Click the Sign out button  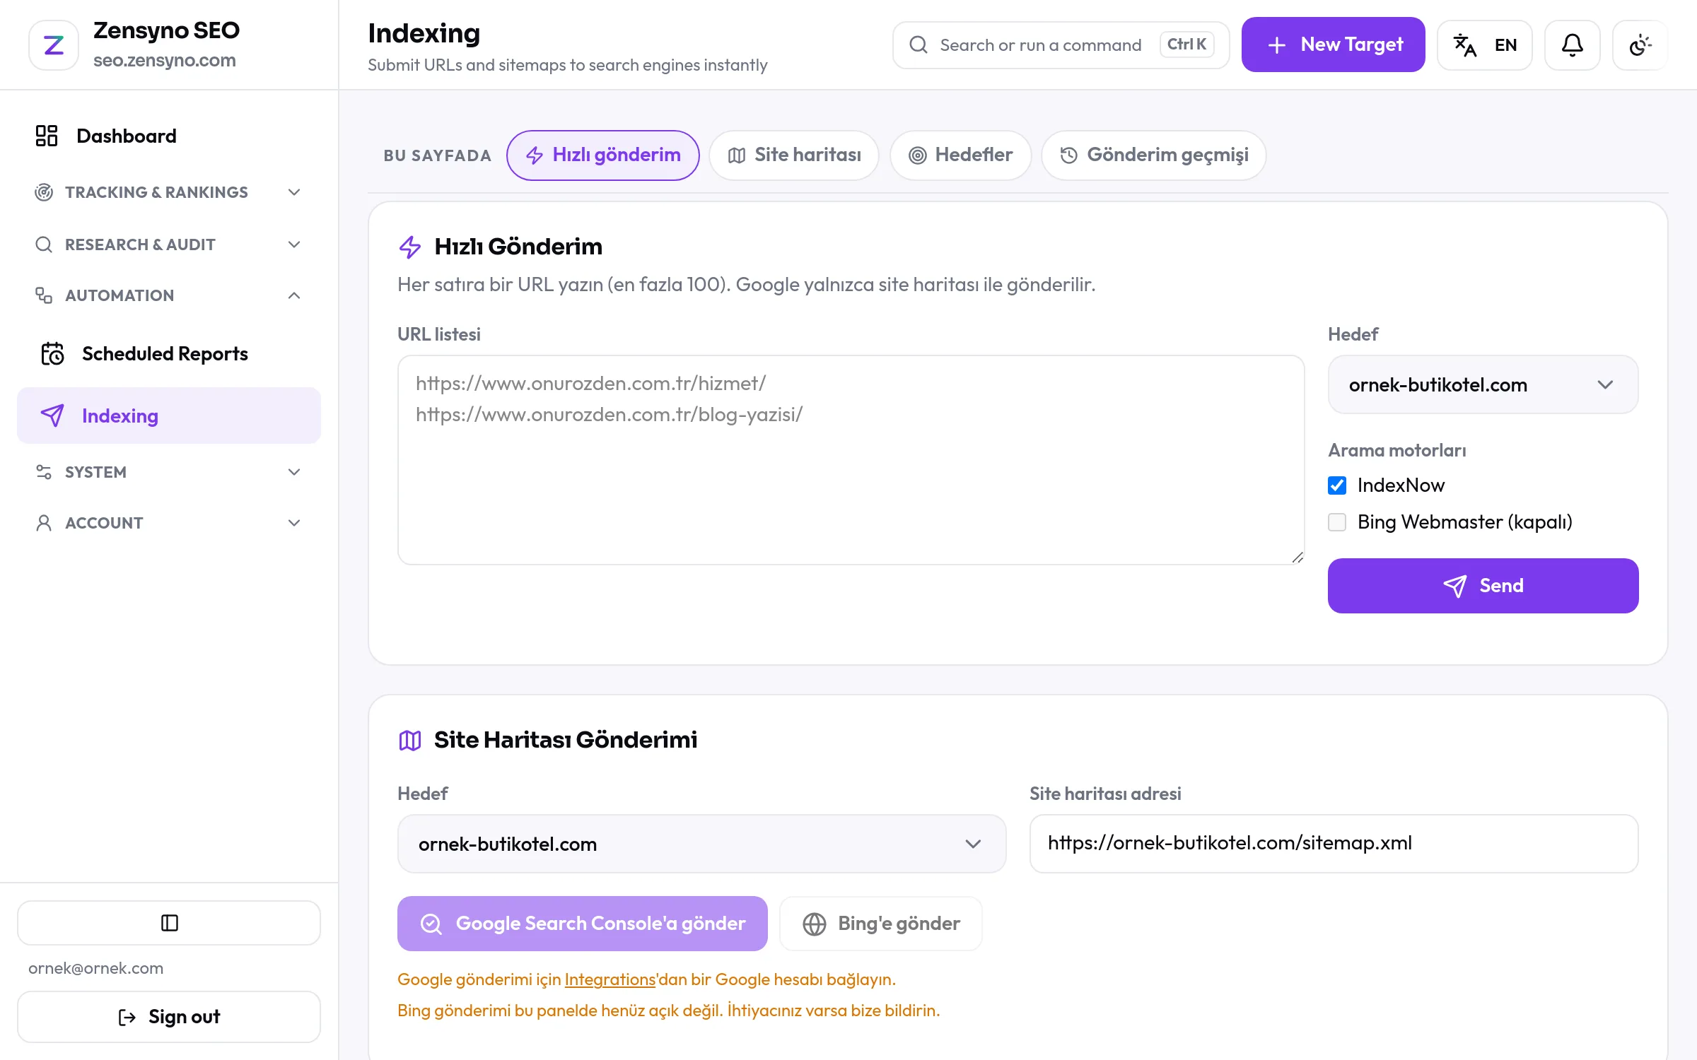[169, 1017]
